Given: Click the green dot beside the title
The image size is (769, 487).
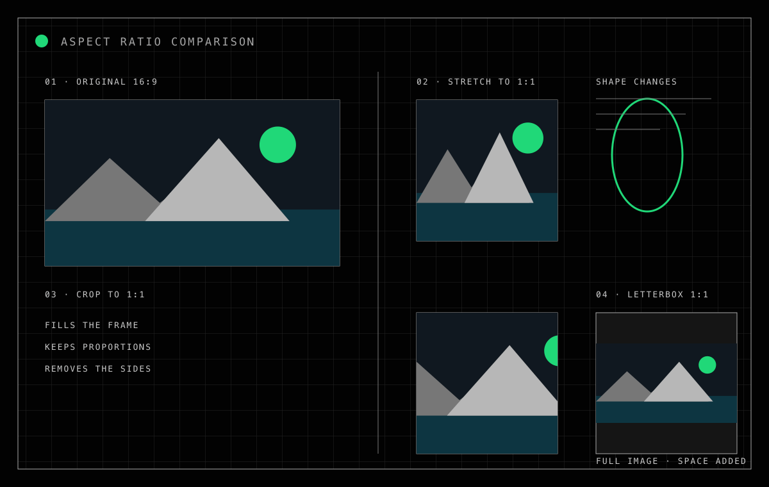Looking at the screenshot, I should [x=42, y=41].
